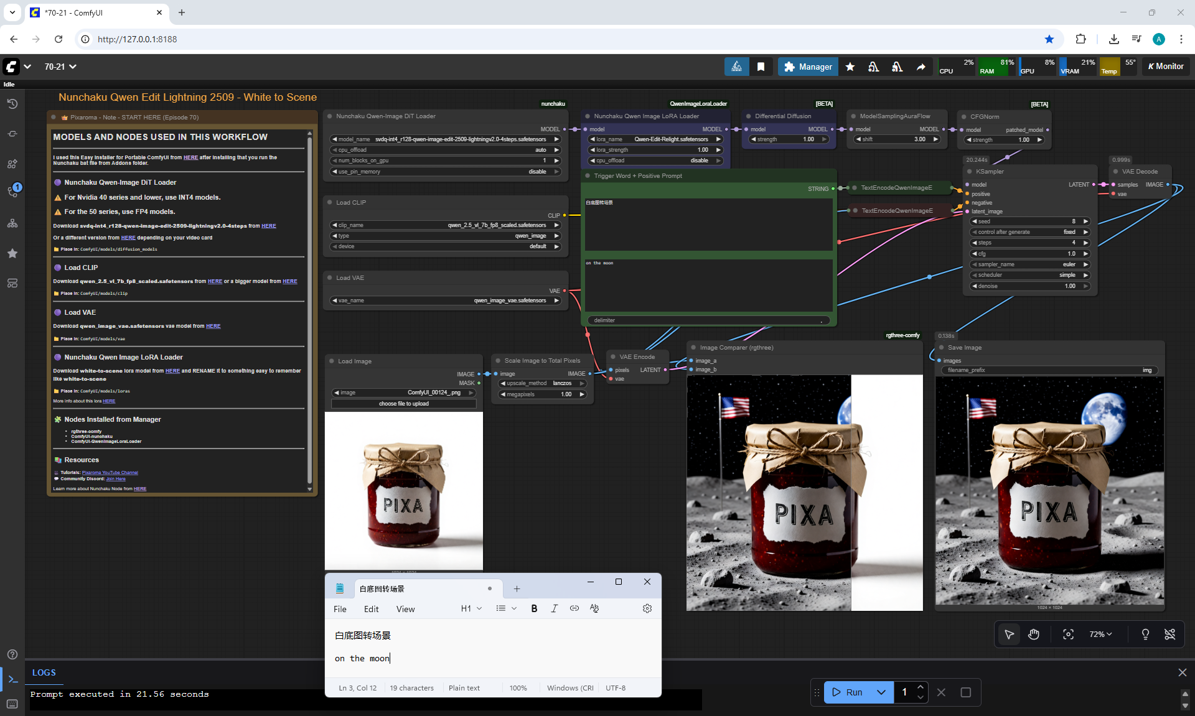Image resolution: width=1195 pixels, height=716 pixels.
Task: Click the bookmark icon beside Manager
Action: pos(761,67)
